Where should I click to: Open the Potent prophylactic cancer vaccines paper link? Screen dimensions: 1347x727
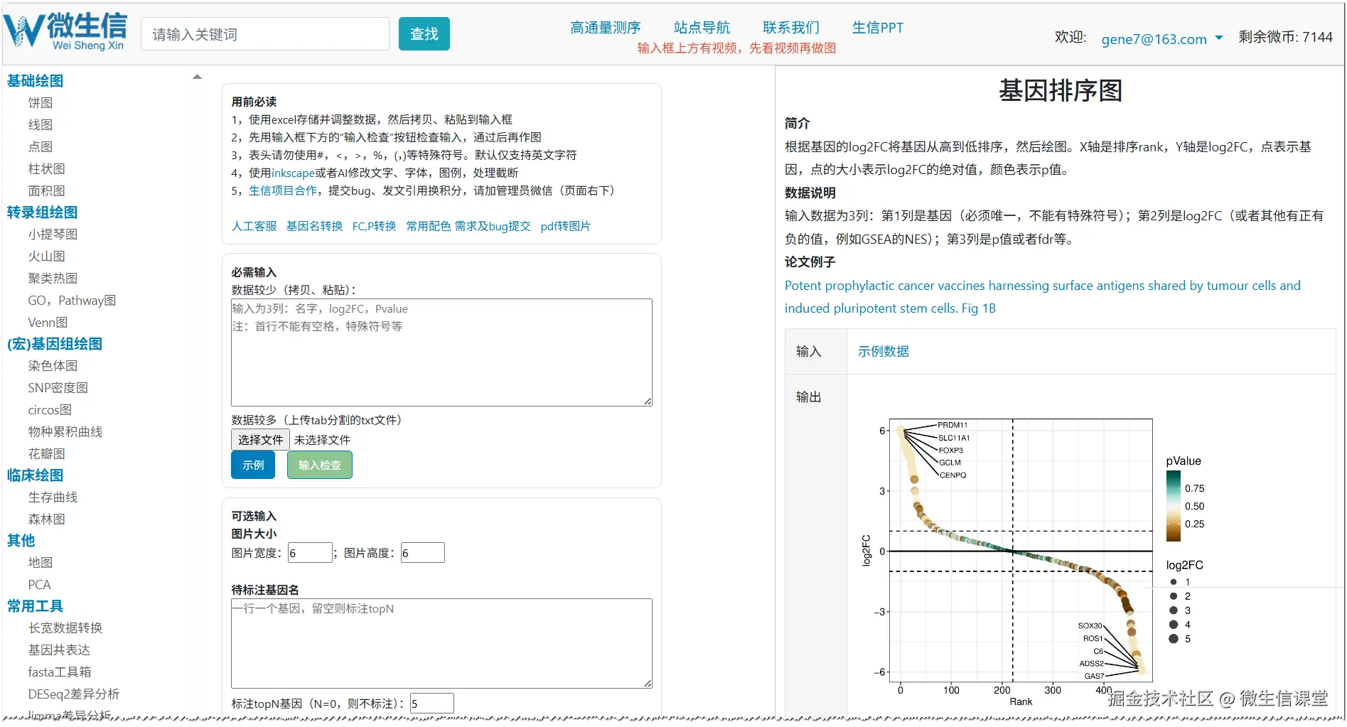(x=1043, y=297)
